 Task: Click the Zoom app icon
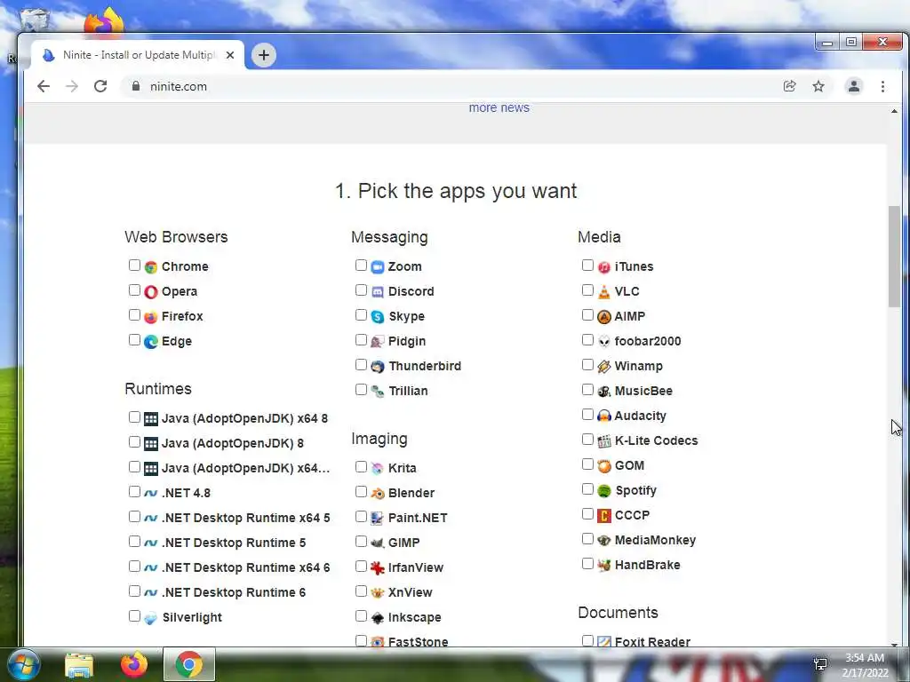[x=377, y=266]
